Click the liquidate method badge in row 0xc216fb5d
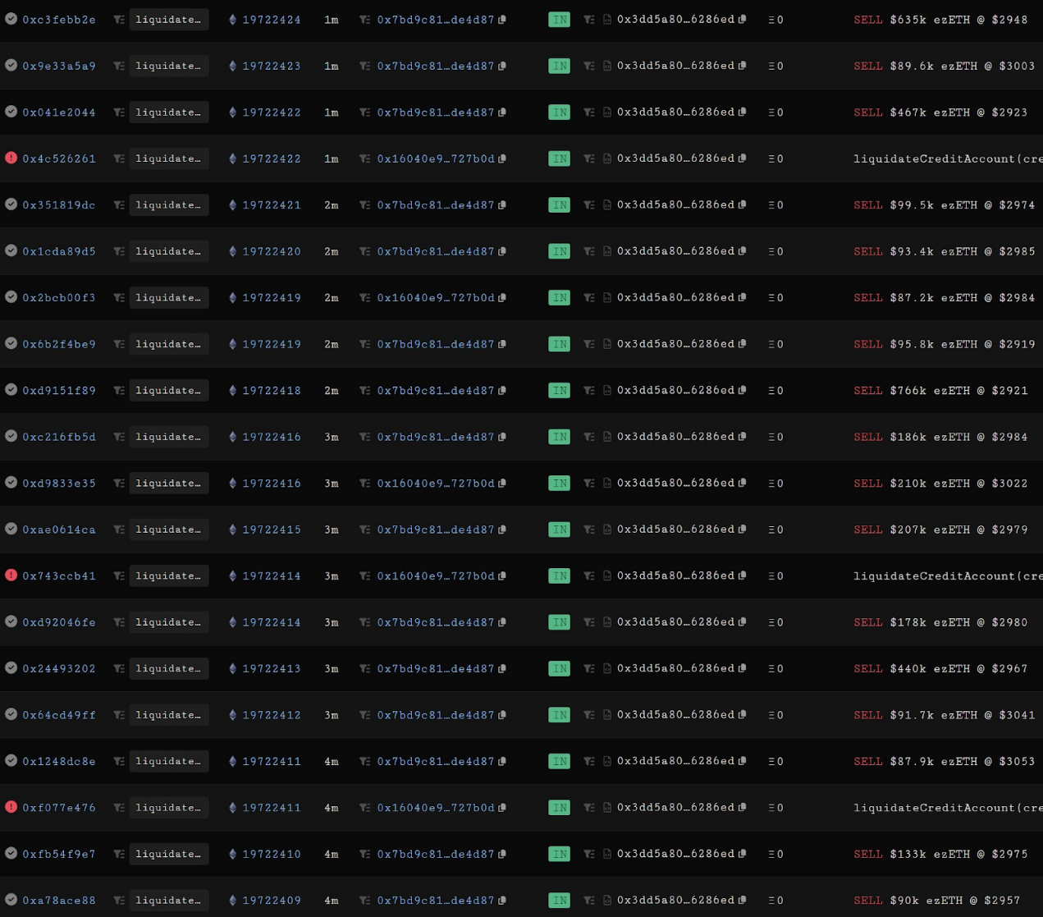The image size is (1043, 917). (x=169, y=437)
